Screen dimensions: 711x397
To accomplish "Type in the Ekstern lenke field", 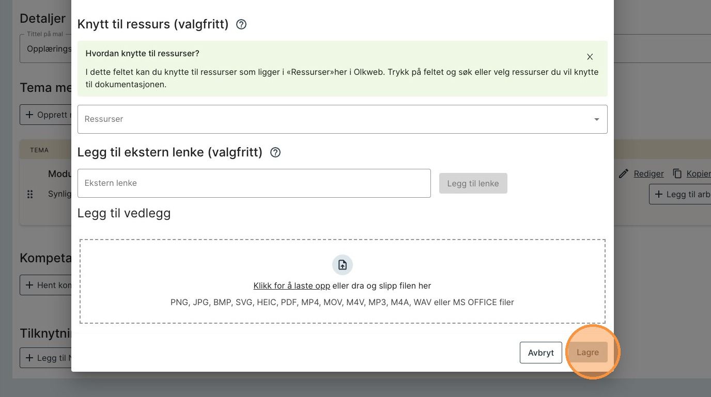I will 254,183.
